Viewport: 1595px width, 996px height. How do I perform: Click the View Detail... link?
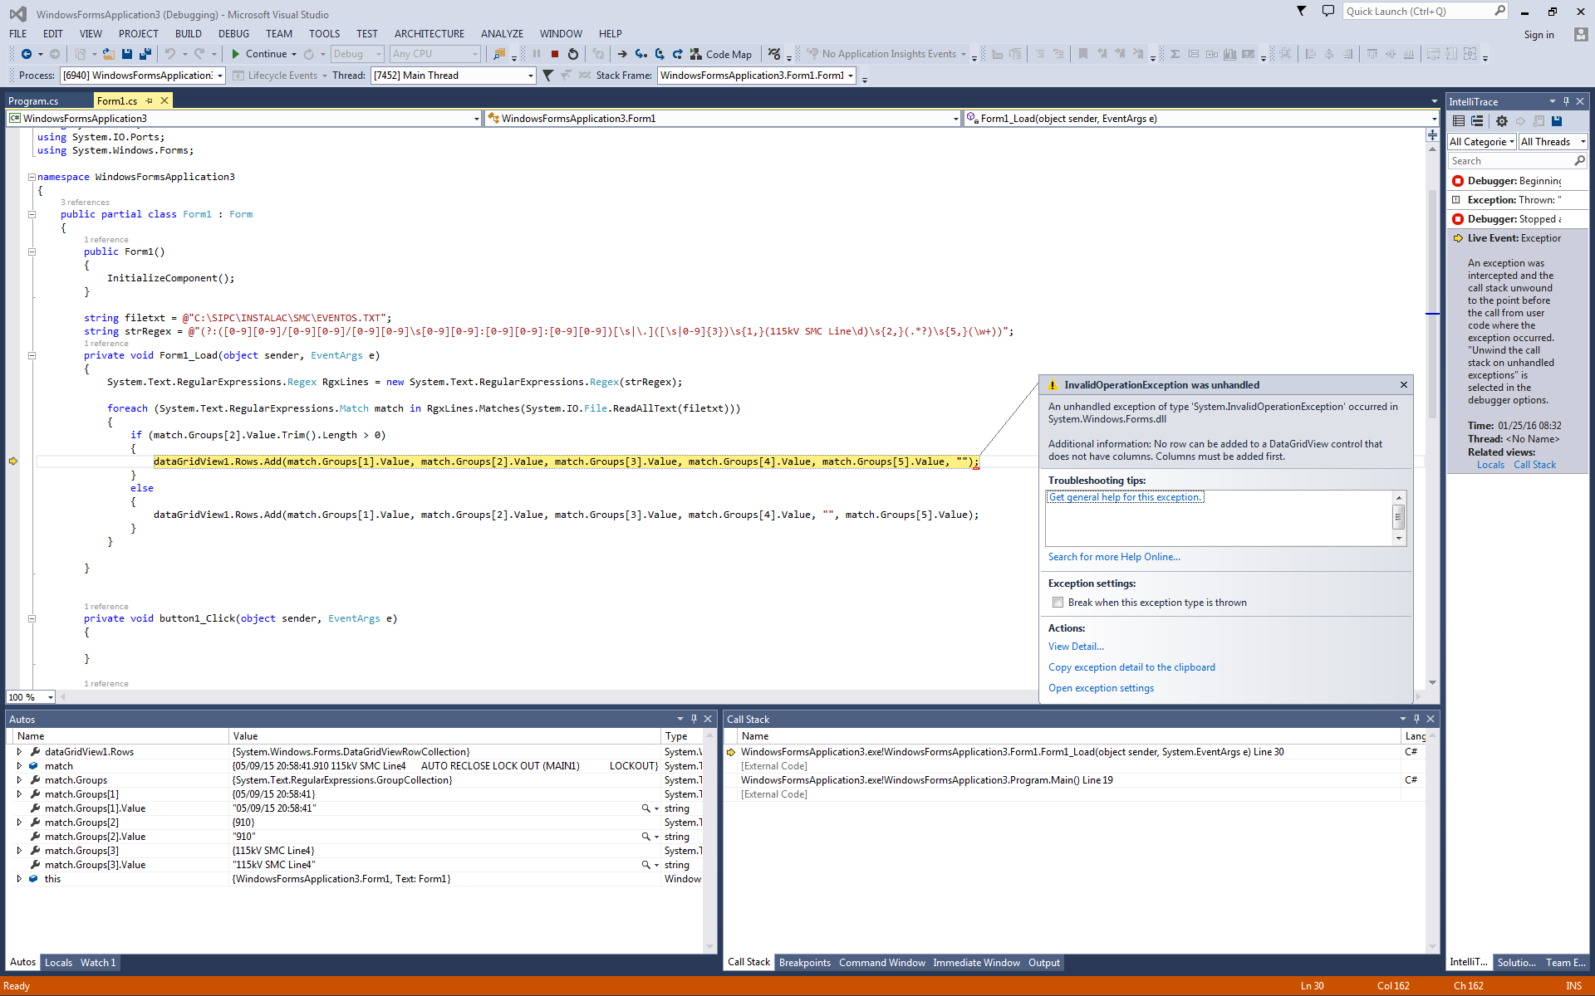(1076, 647)
